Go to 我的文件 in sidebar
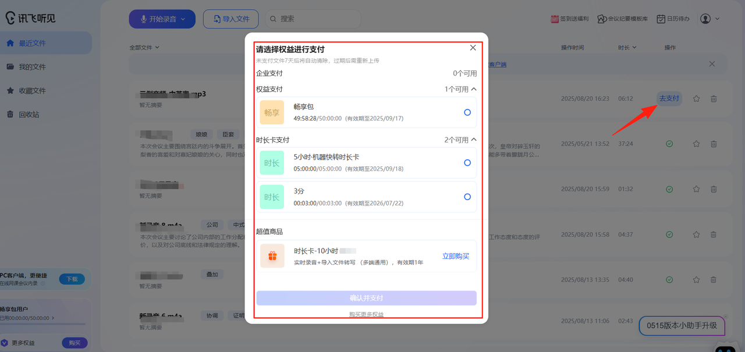 point(32,67)
